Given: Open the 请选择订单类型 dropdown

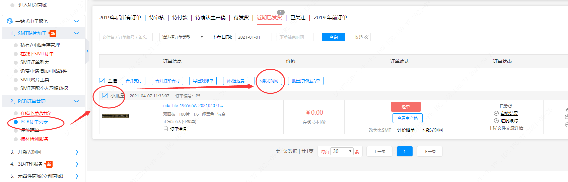Looking at the screenshot, I should [x=182, y=37].
